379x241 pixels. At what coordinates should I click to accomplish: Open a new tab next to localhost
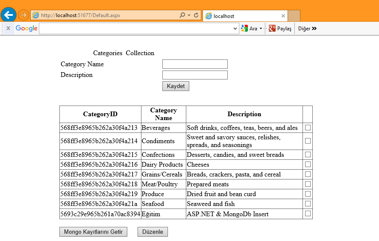(x=294, y=16)
